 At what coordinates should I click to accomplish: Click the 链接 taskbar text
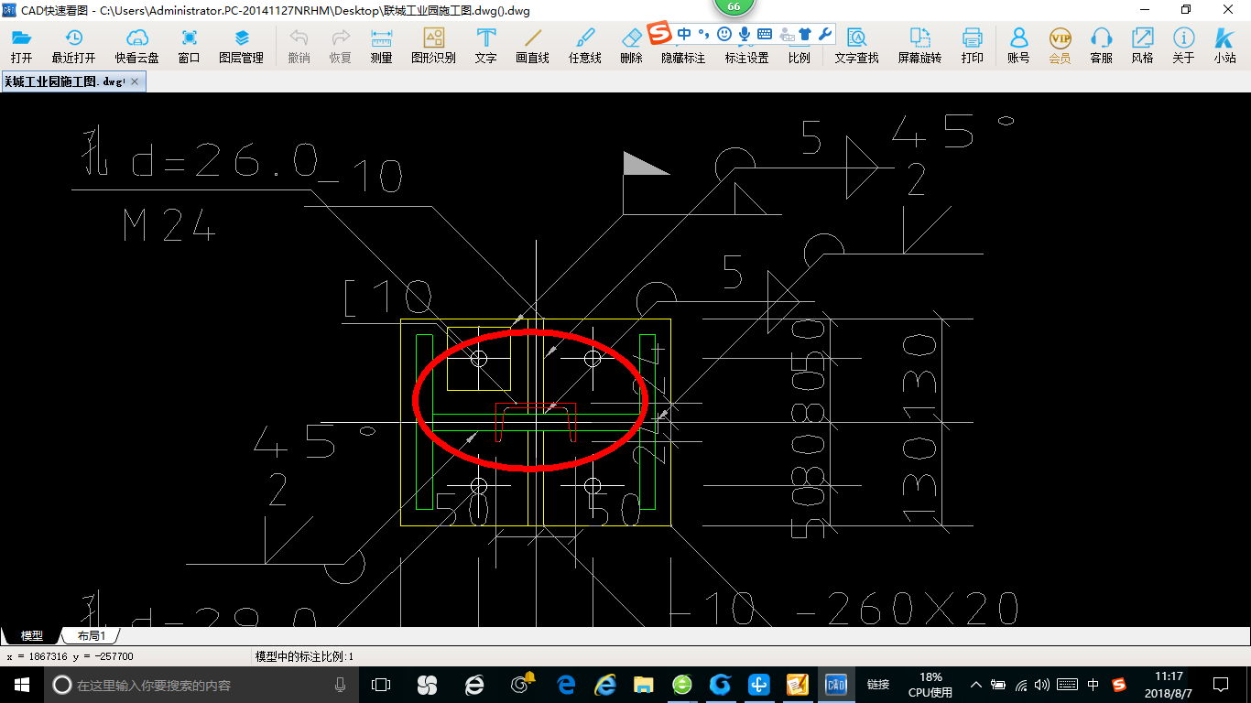(878, 684)
